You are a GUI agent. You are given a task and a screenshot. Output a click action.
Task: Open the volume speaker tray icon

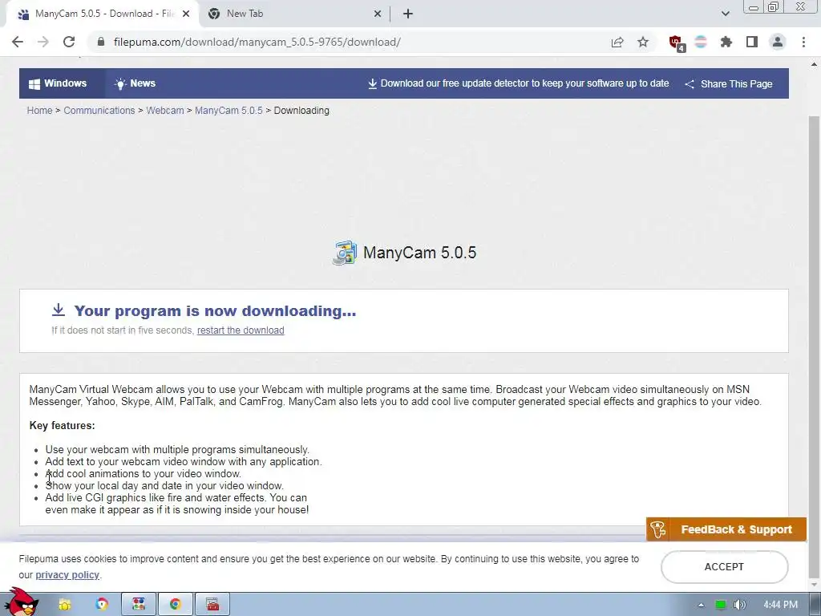pos(739,605)
